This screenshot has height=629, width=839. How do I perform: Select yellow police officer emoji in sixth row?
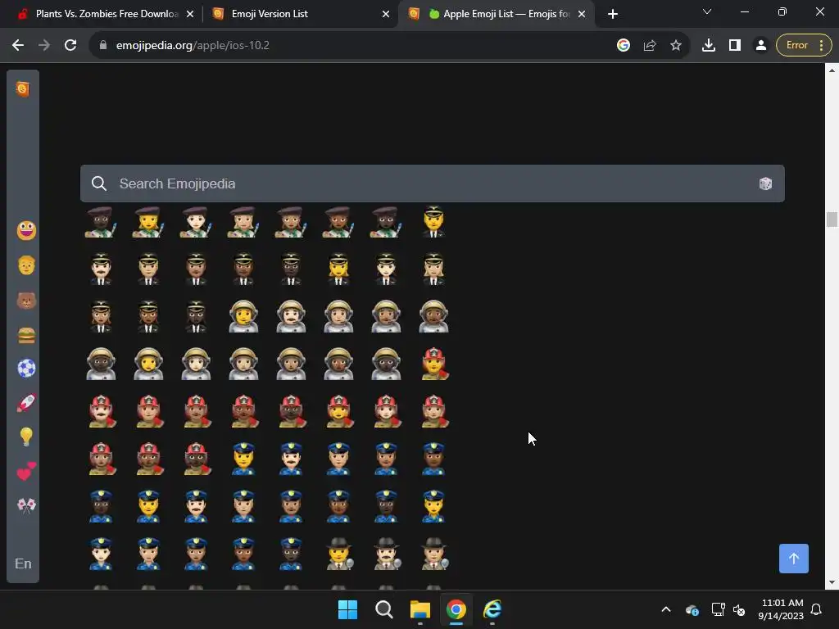click(243, 459)
